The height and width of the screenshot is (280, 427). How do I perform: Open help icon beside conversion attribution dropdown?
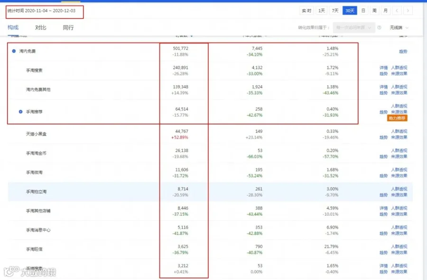coord(379,27)
